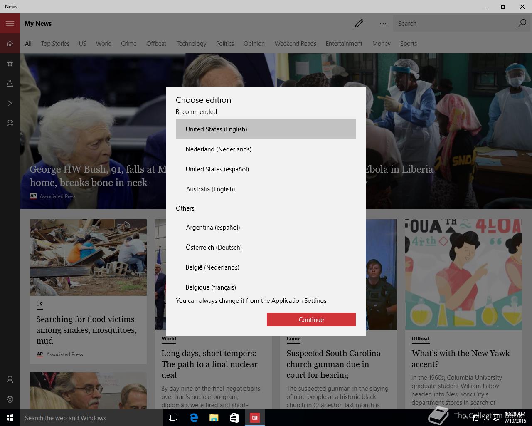Viewport: 532px width, 426px height.
Task: Open File Explorer from taskbar
Action: click(214, 418)
